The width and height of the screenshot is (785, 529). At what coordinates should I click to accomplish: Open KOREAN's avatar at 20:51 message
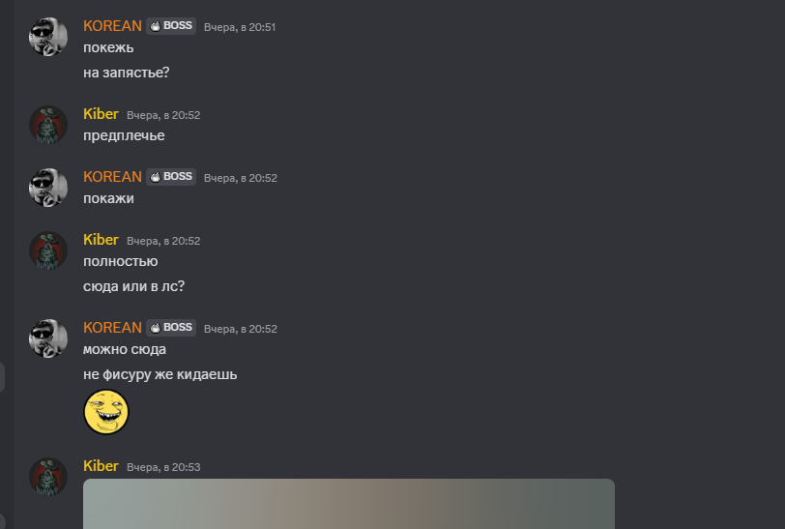(x=48, y=37)
